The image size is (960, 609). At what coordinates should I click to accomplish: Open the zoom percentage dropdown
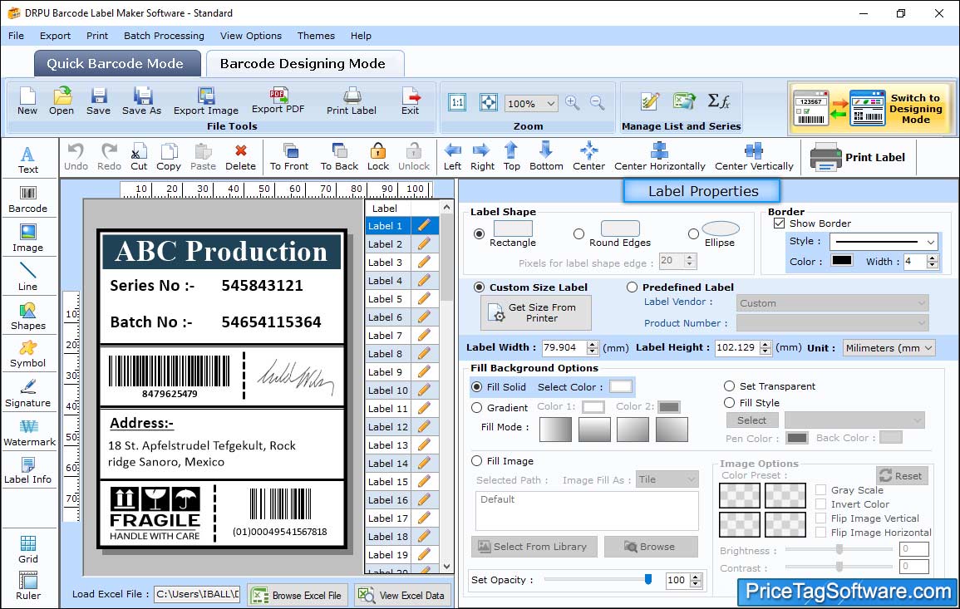(x=550, y=103)
